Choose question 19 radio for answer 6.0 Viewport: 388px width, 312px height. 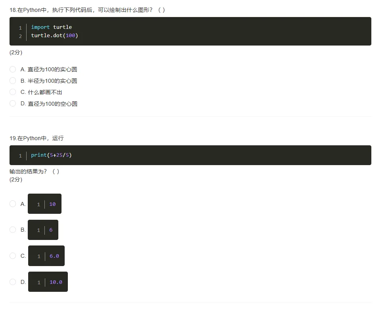[13, 256]
